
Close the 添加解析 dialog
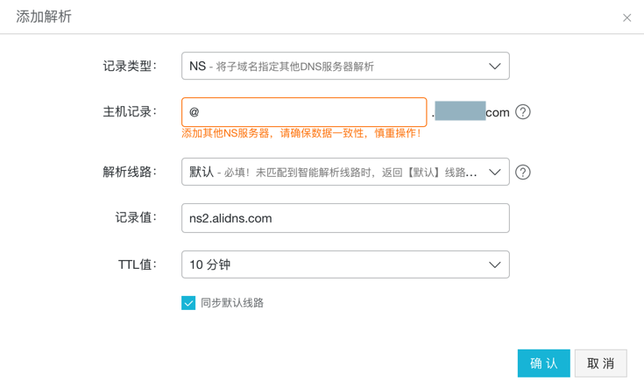(626, 18)
